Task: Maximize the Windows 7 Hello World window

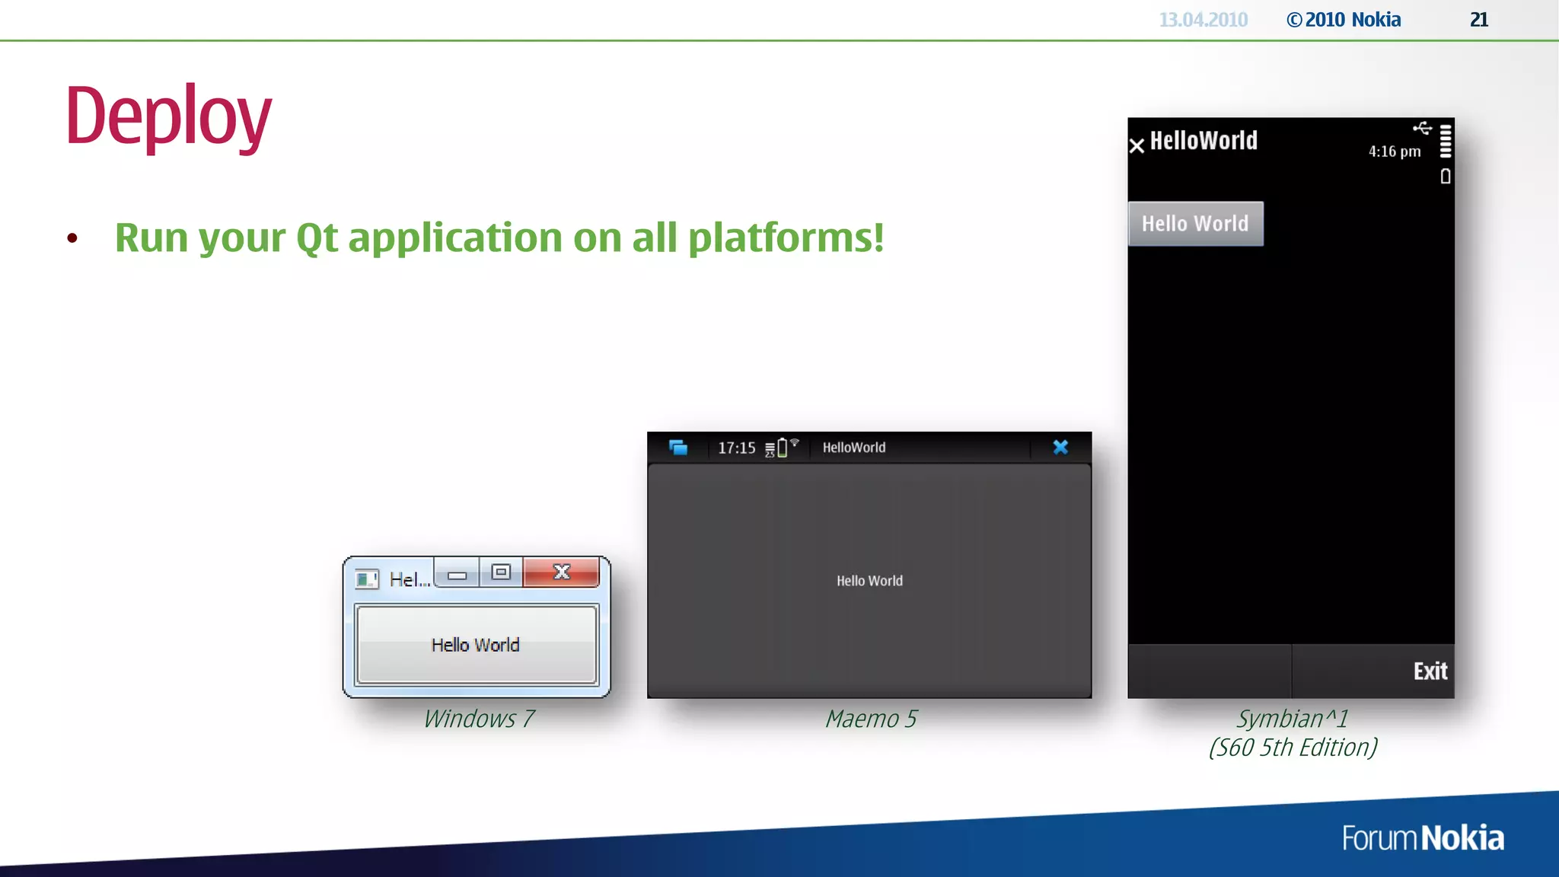Action: coord(501,572)
